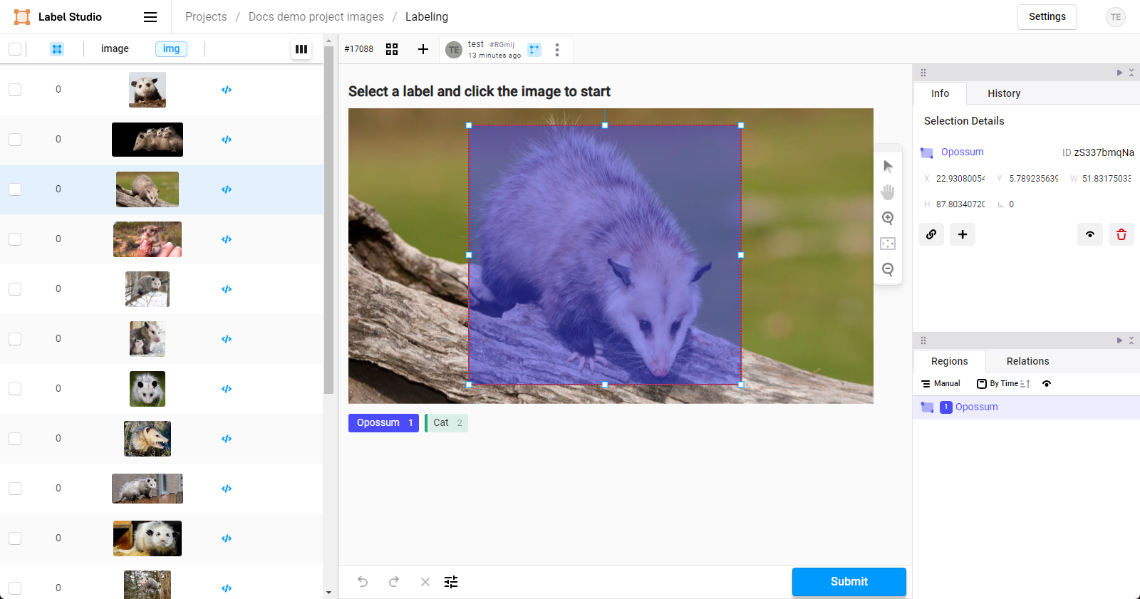The image size is (1140, 599).
Task: Check the first task row checkbox
Action: tap(15, 90)
